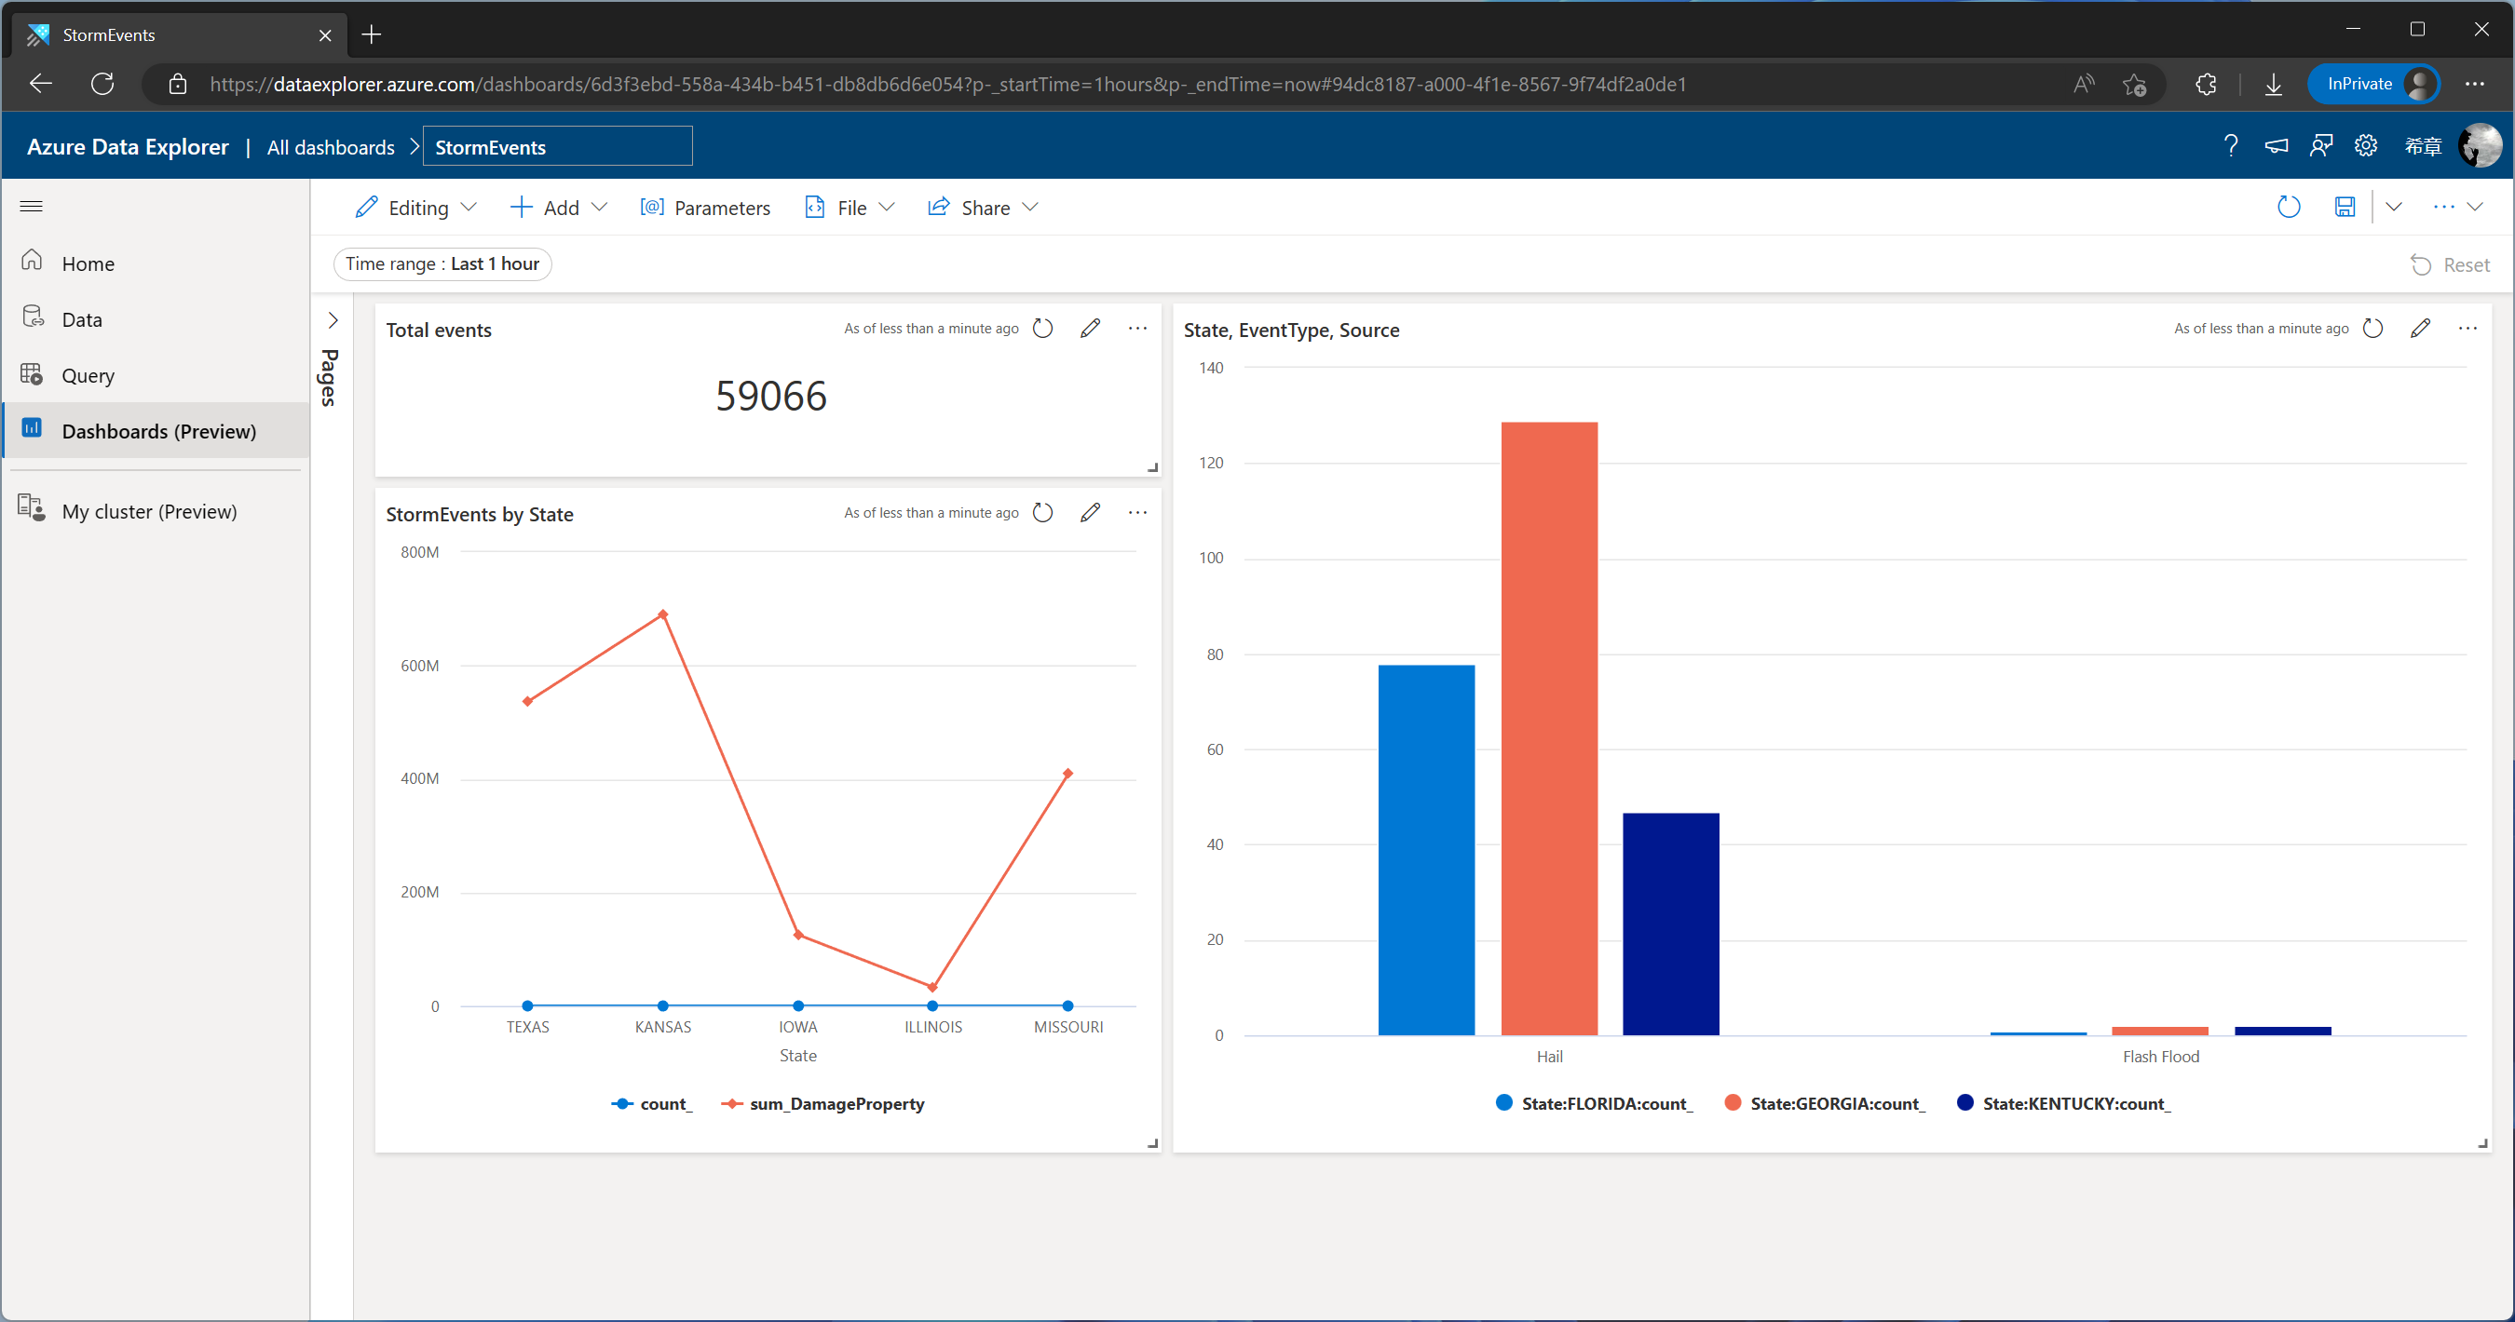View site information lock icon
This screenshot has height=1322, width=2515.
point(178,84)
